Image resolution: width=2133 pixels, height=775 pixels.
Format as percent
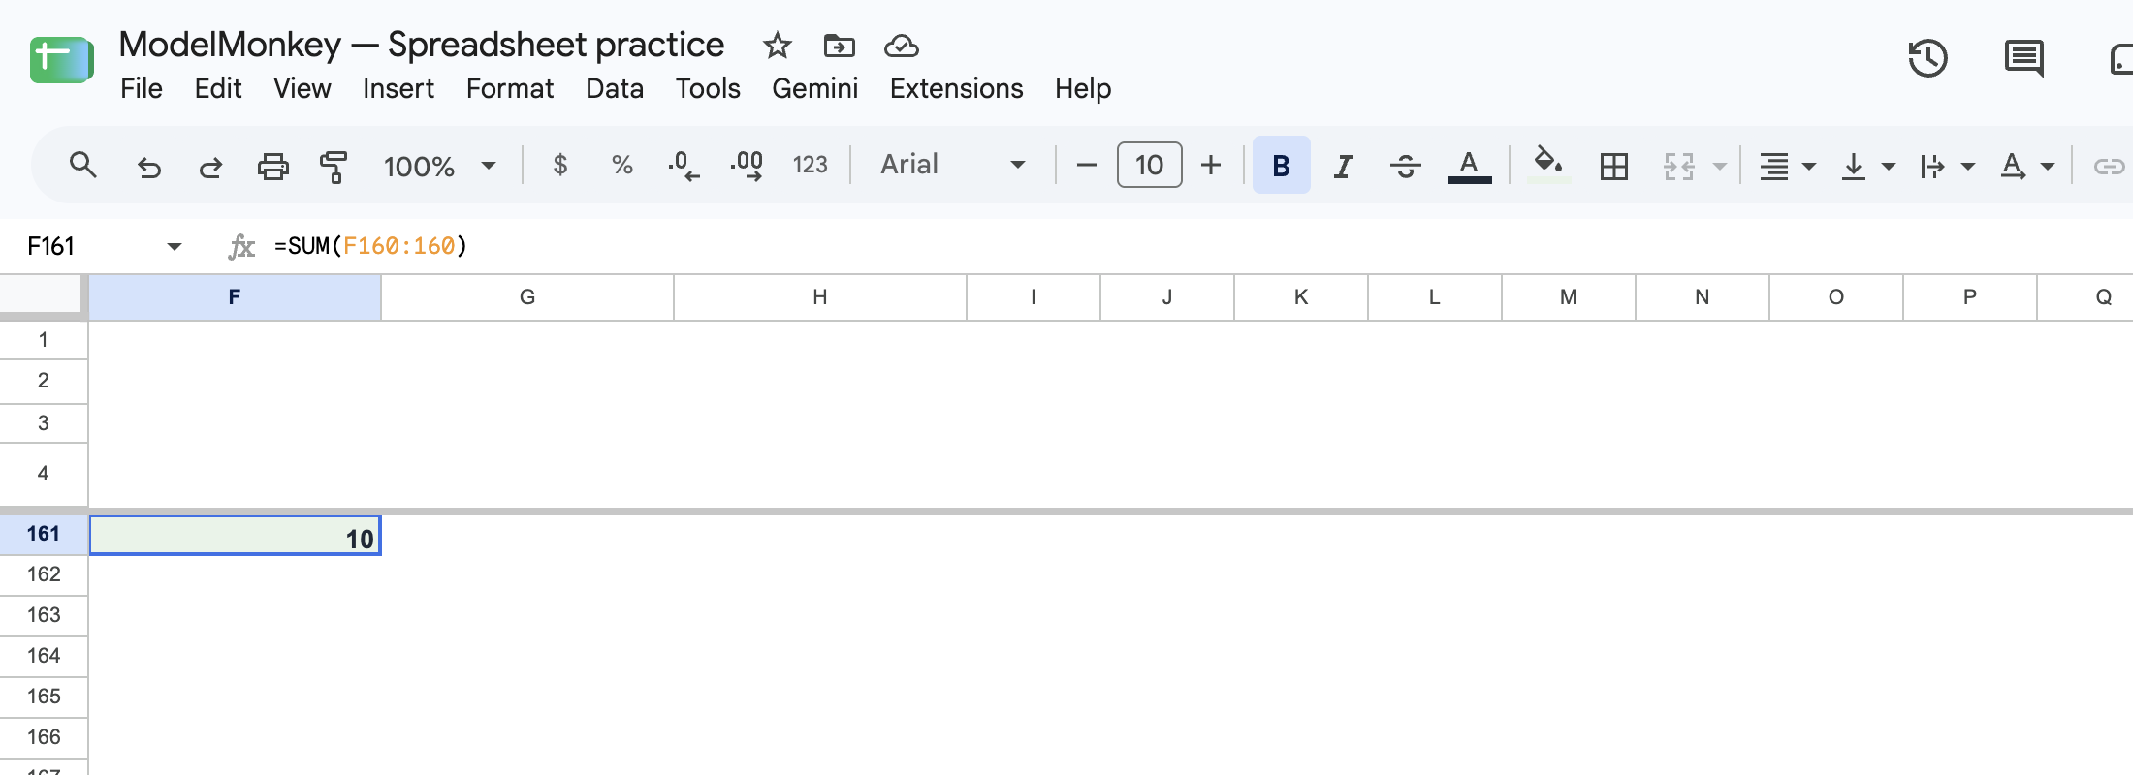[x=622, y=166]
